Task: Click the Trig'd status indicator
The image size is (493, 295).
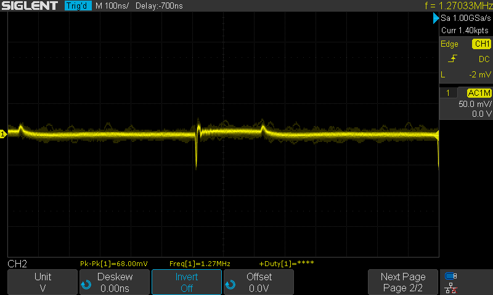Action: [78, 6]
